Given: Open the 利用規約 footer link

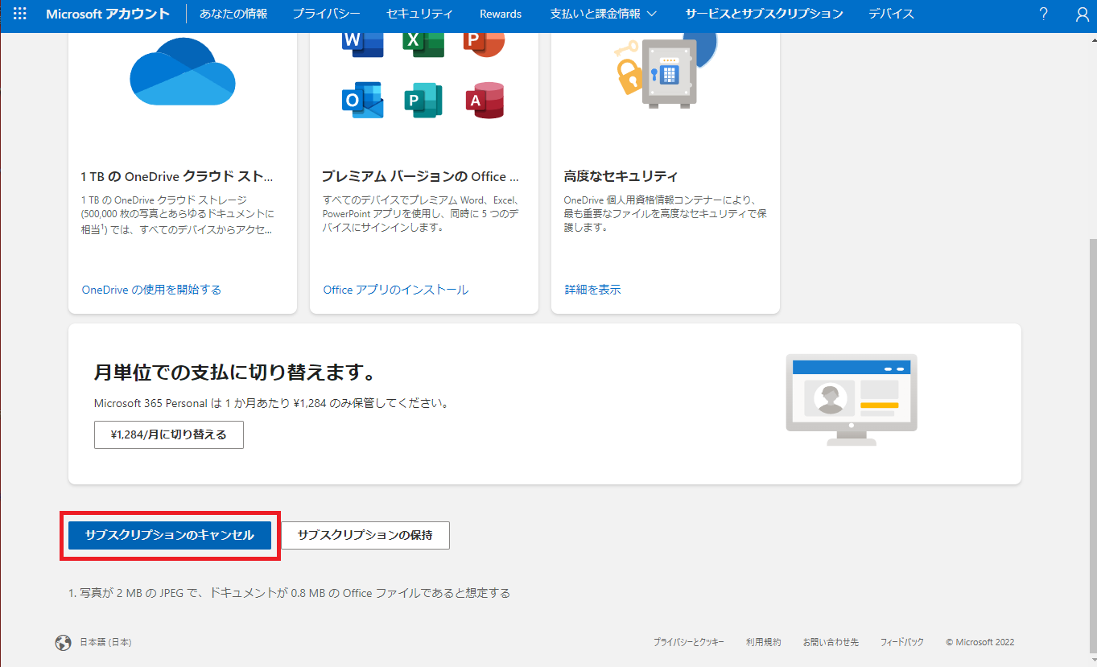Looking at the screenshot, I should pos(763,642).
